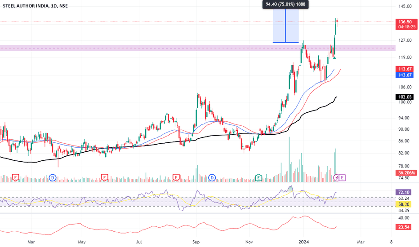
Task: Click the blue D dividend marker after Sep
Action: [212, 177]
